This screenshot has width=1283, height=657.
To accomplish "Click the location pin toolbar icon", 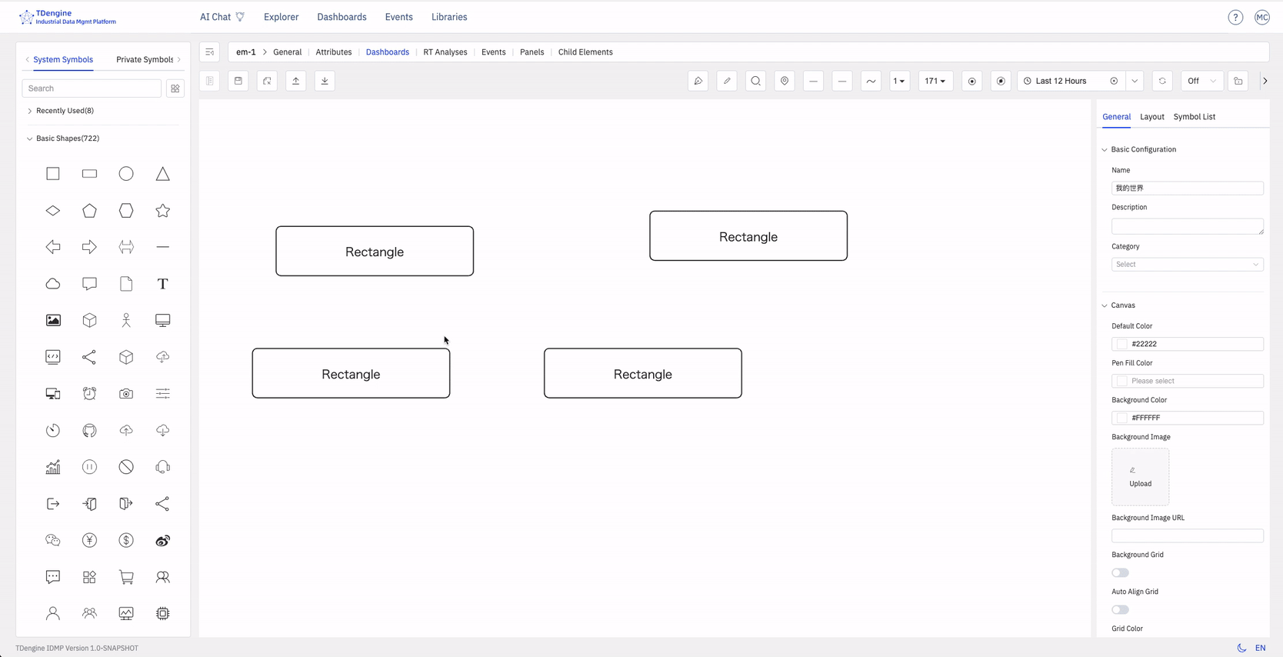I will 785,81.
